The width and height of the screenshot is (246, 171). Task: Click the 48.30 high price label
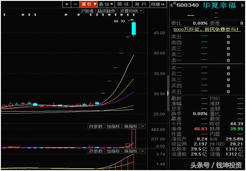point(119,21)
